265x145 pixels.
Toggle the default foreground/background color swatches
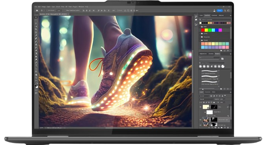coord(35,83)
